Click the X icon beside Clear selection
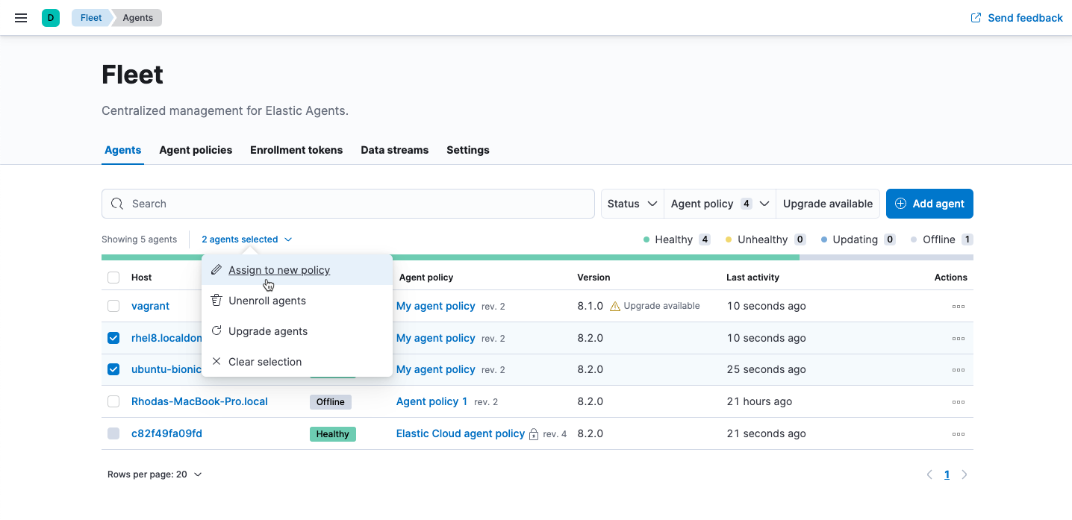Image resolution: width=1072 pixels, height=520 pixels. 216,361
